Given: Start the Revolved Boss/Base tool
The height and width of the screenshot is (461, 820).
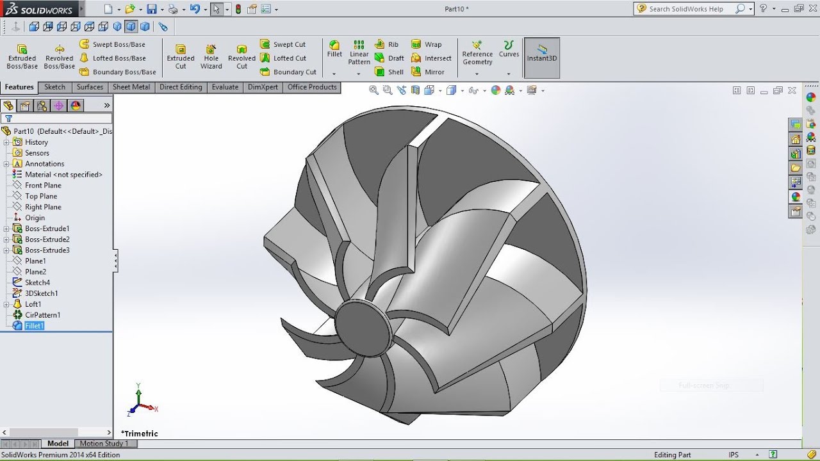Looking at the screenshot, I should tap(60, 57).
